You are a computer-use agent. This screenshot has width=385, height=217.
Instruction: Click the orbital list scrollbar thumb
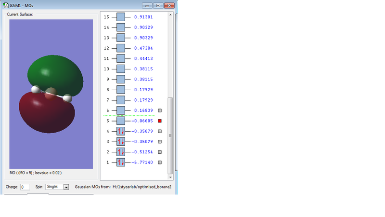tap(170, 136)
